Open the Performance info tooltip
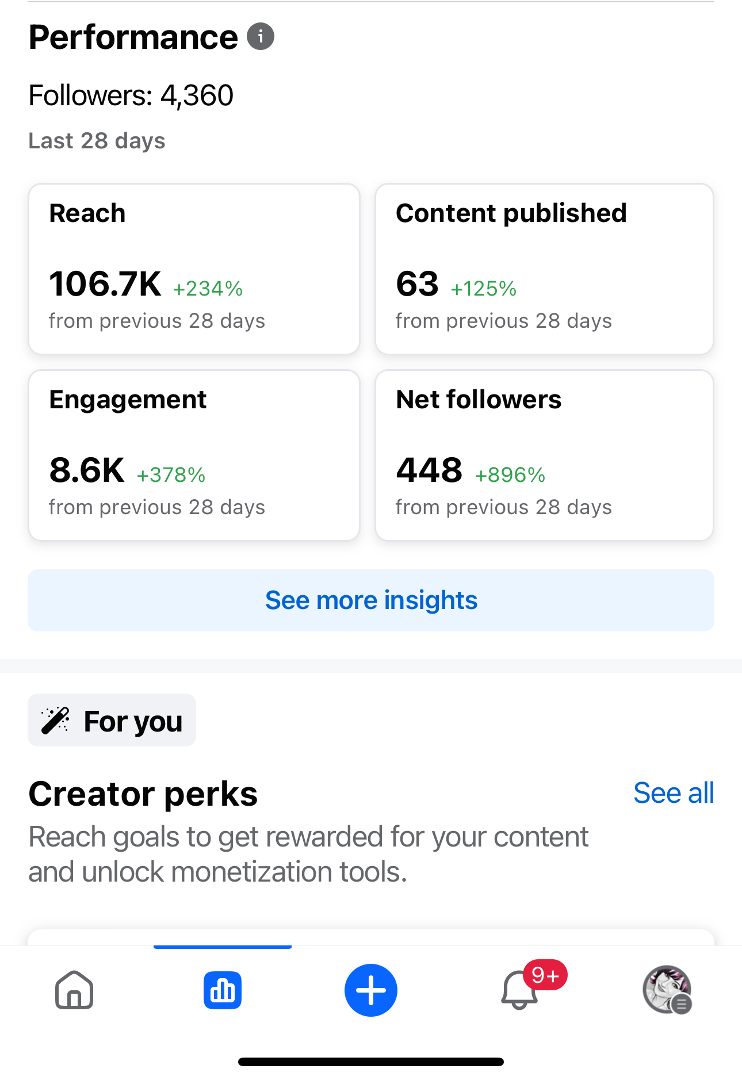Image resolution: width=742 pixels, height=1080 pixels. [260, 36]
